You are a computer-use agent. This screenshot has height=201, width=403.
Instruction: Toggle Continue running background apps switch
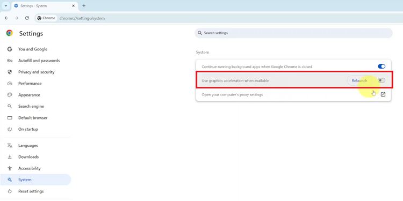[x=382, y=66]
